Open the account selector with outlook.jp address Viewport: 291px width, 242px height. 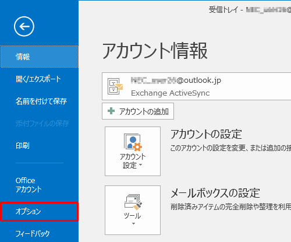196,86
